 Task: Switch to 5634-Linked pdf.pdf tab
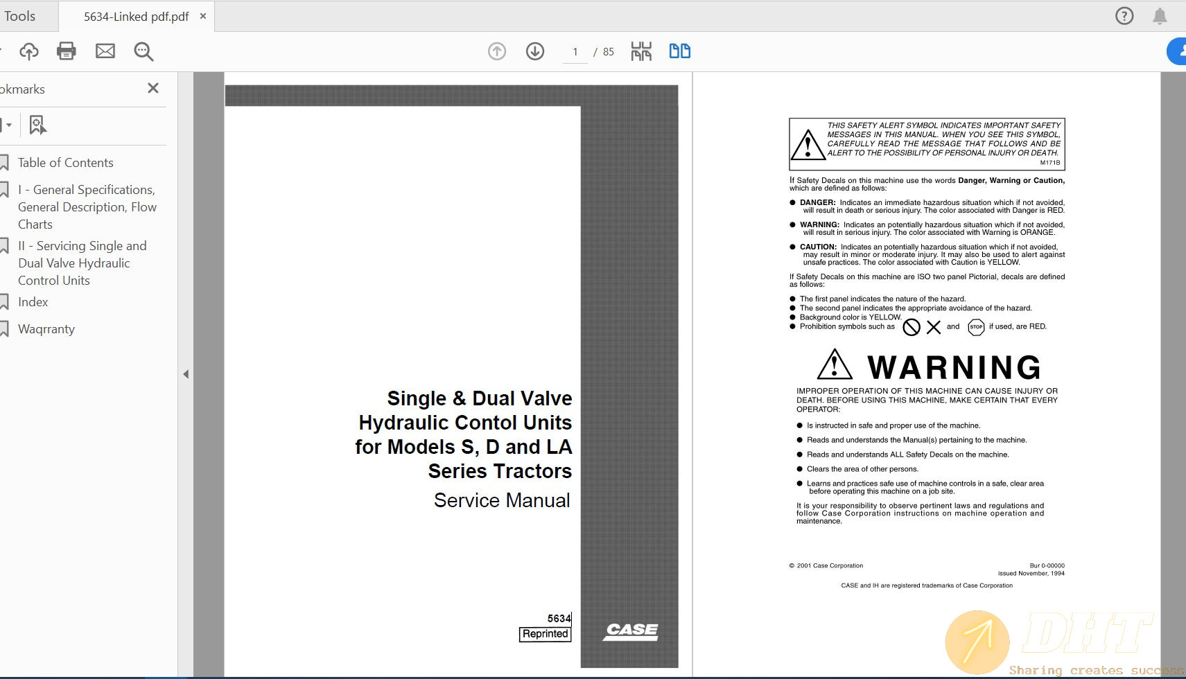(x=136, y=17)
